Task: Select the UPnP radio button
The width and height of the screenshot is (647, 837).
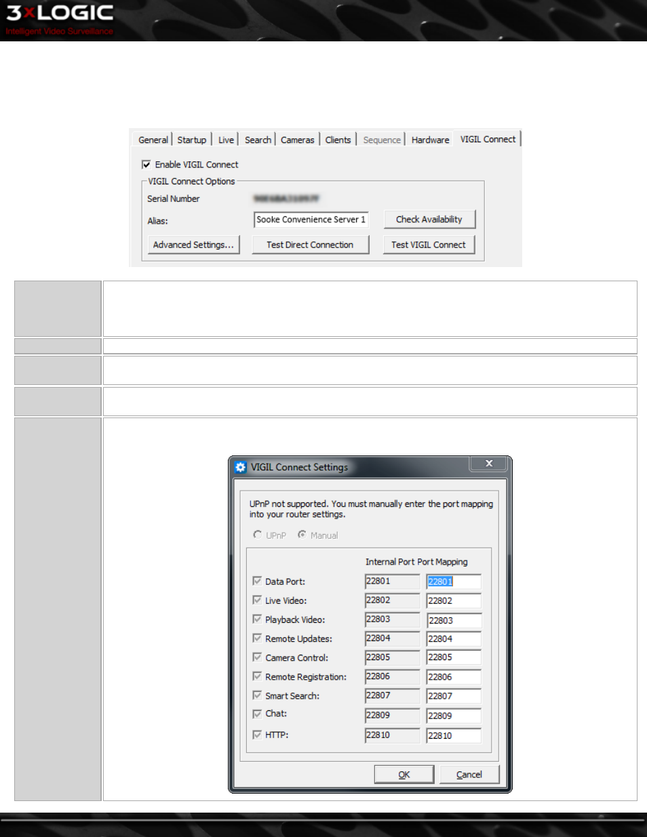Action: click(x=257, y=535)
